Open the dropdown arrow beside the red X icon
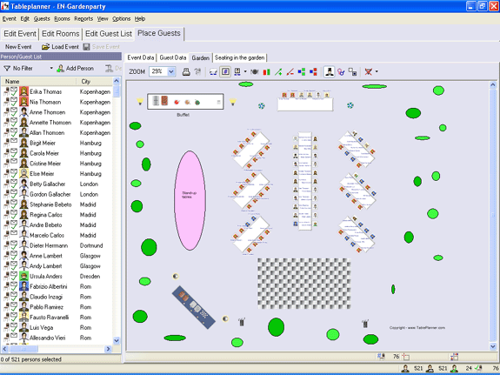500x375 pixels. pos(377,71)
